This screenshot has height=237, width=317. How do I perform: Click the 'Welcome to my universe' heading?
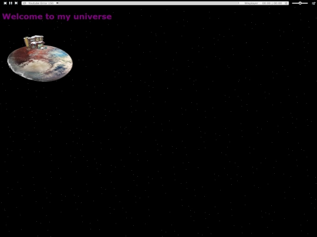57,16
